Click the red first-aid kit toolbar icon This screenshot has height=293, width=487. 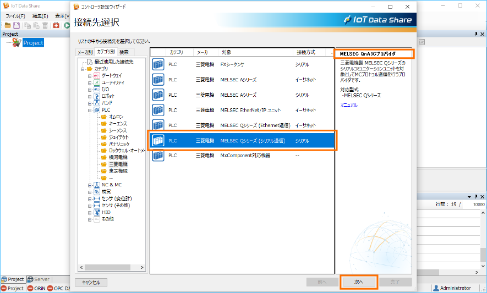pos(56,25)
